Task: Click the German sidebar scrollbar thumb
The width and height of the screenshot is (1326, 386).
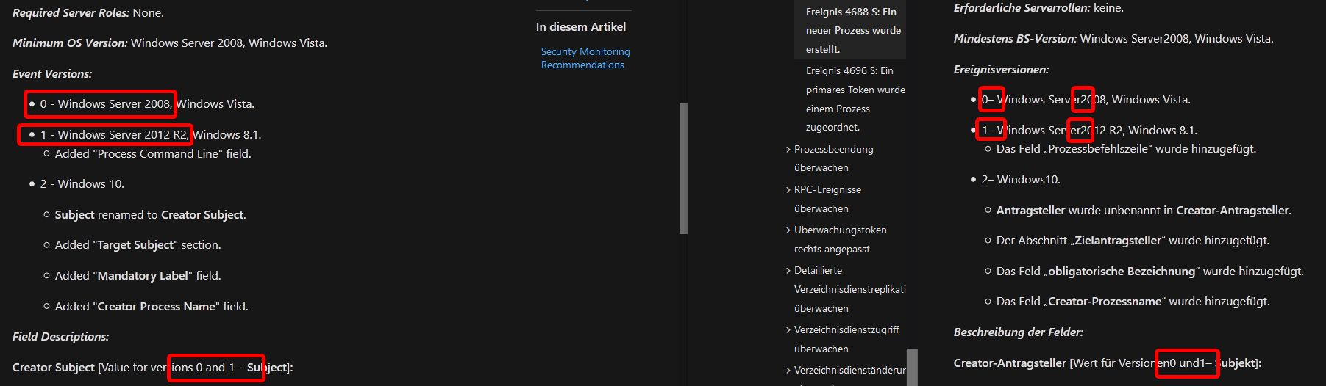Action: 912,367
